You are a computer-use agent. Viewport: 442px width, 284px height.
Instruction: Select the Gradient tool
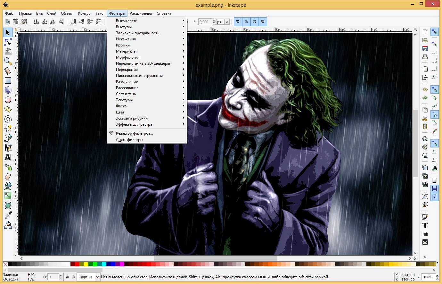(x=8, y=196)
